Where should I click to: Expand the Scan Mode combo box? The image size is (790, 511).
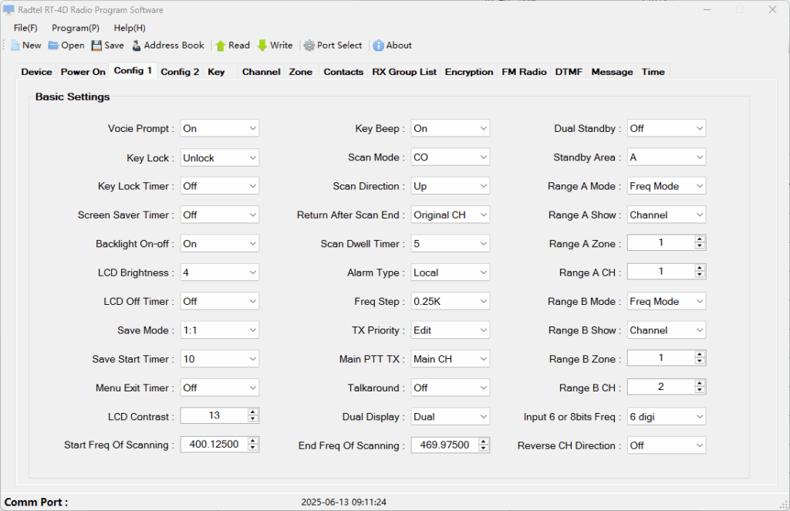point(483,157)
